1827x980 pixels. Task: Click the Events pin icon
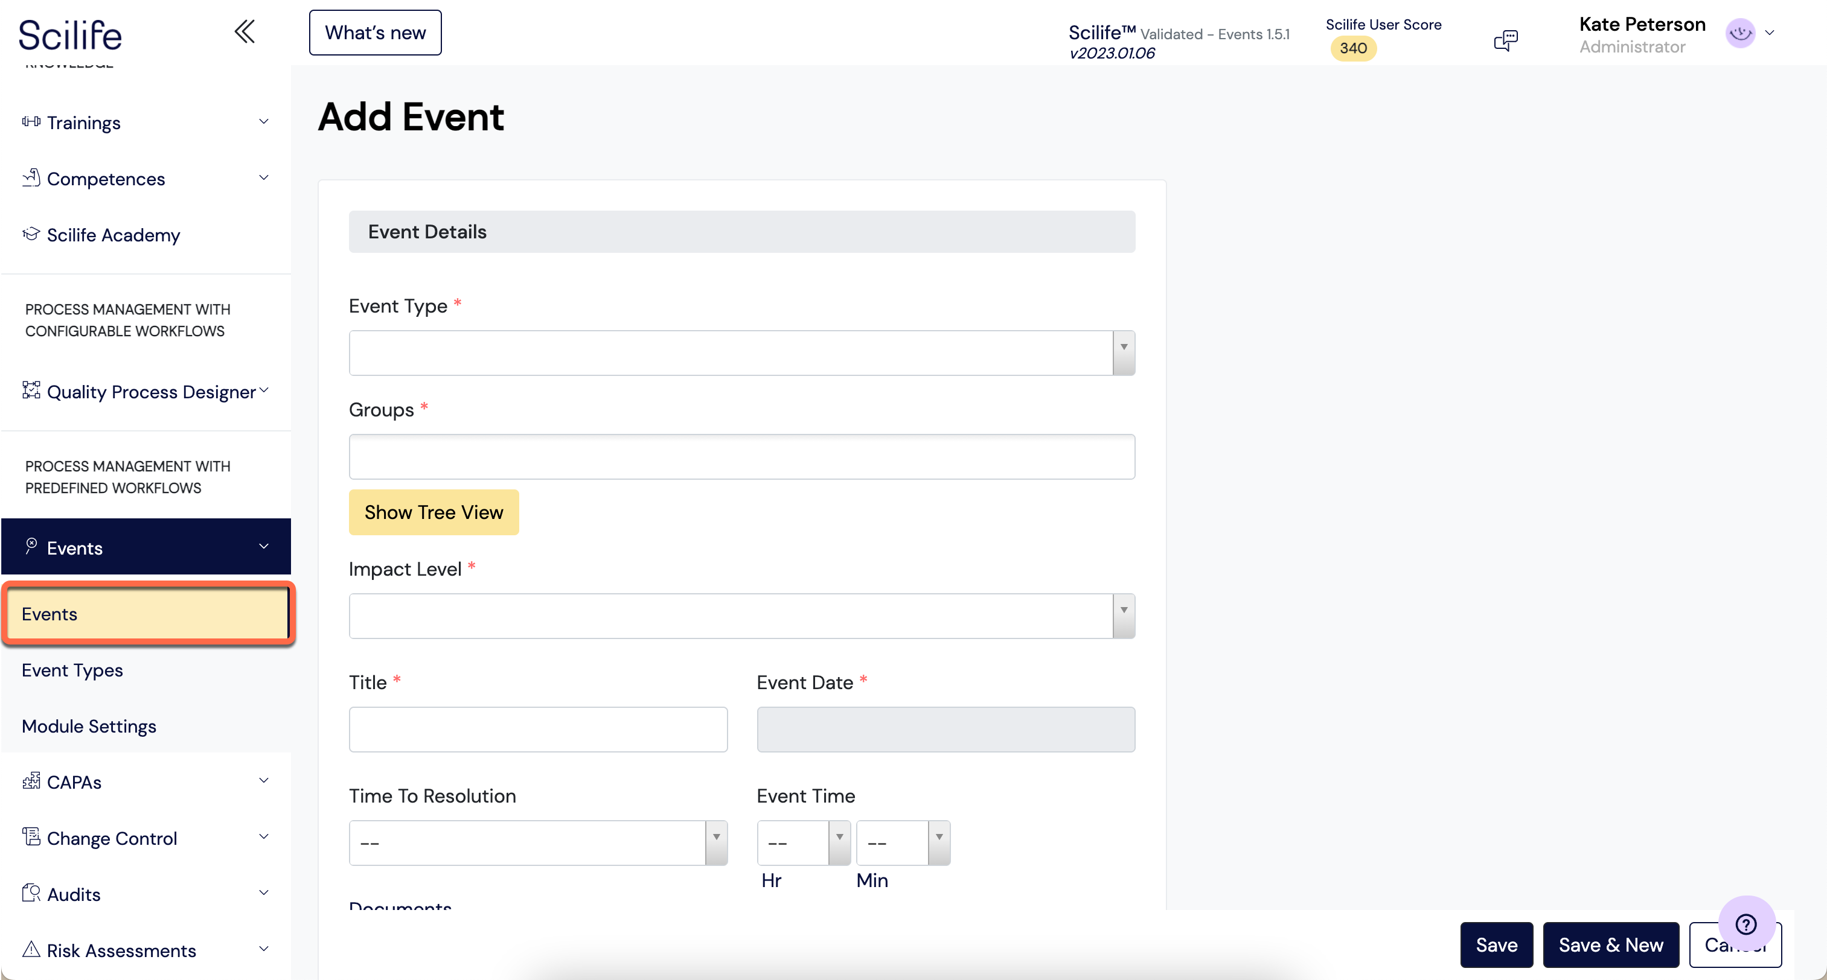coord(31,546)
